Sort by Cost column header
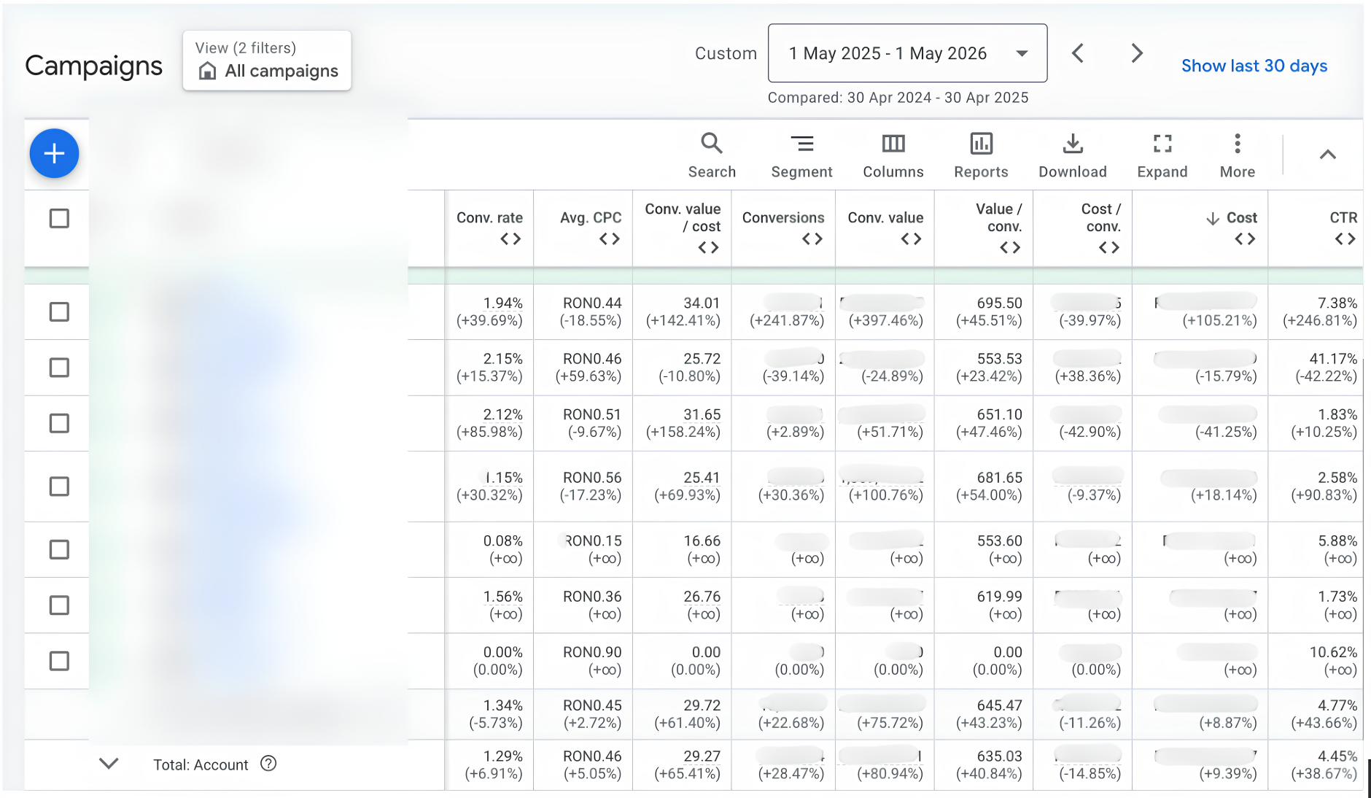The height and width of the screenshot is (798, 1371). coord(1242,217)
